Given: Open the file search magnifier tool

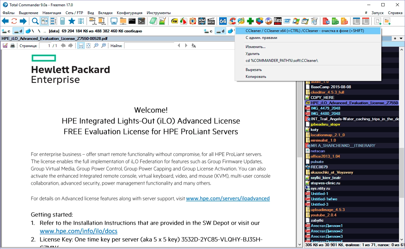Looking at the screenshot, I should click(35, 21).
